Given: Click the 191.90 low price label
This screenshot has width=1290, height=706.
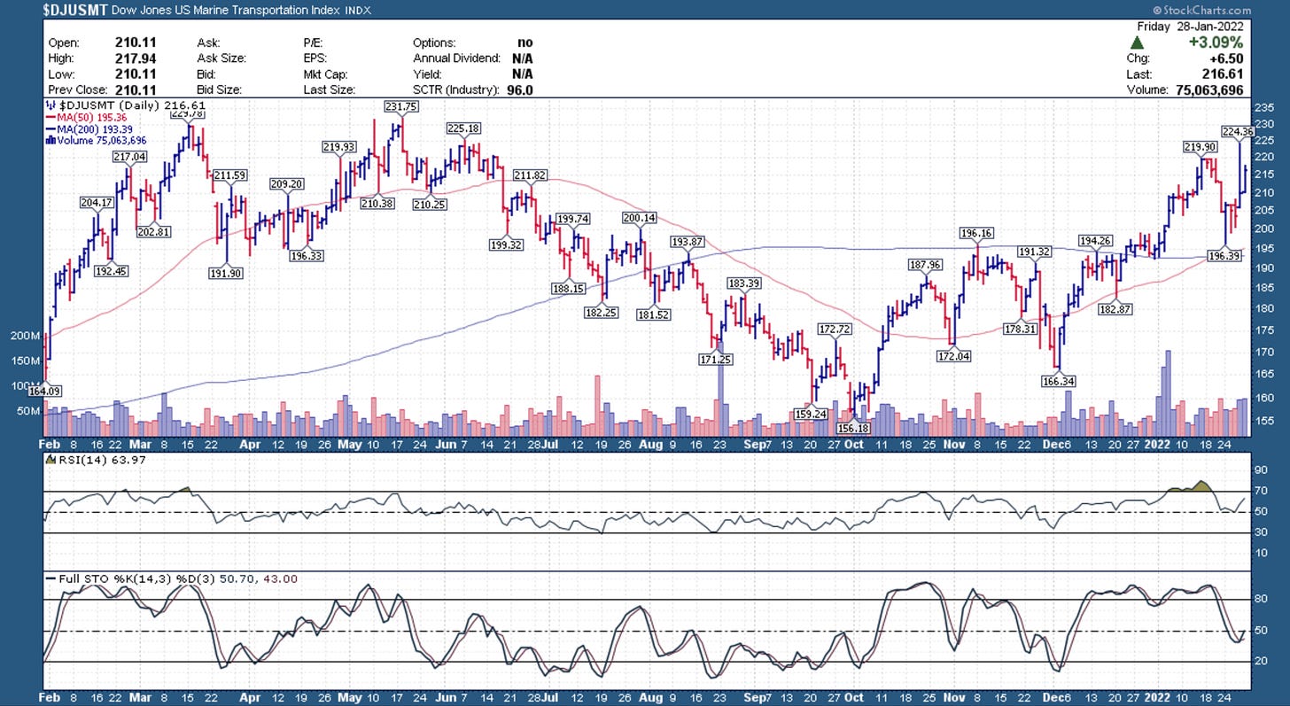Looking at the screenshot, I should [x=227, y=273].
